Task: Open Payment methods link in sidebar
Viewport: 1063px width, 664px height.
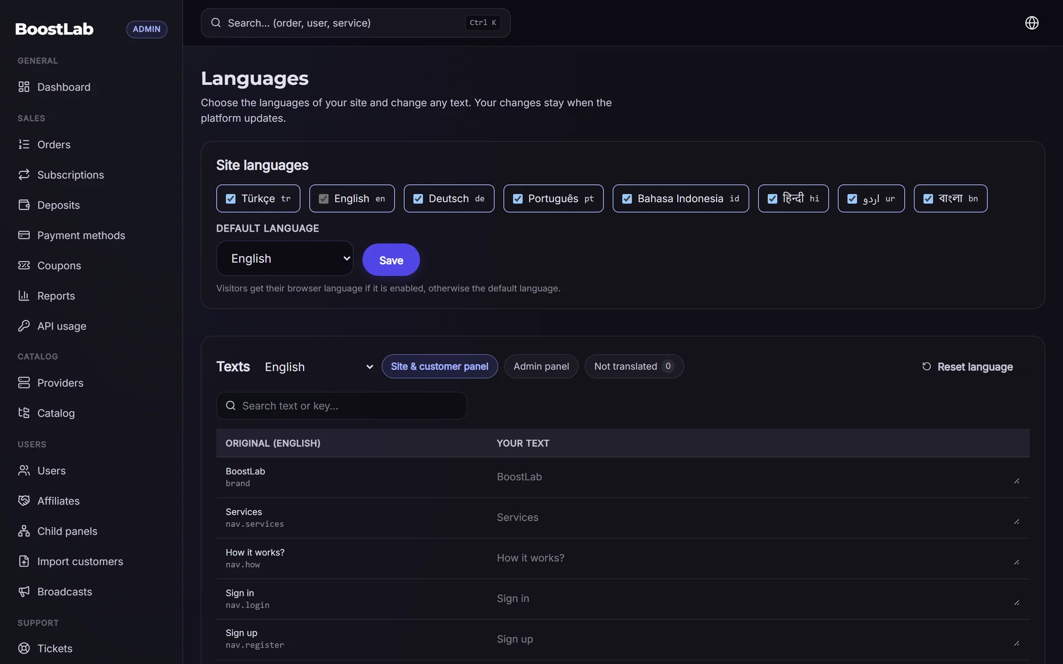Action: click(x=81, y=235)
